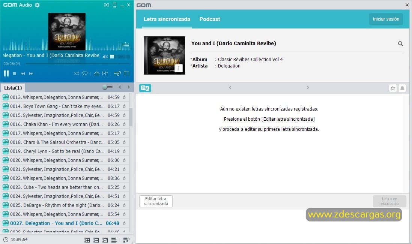Image resolution: width=412 pixels, height=244 pixels.
Task: Toggle shuffle playback
Action: coord(77,73)
